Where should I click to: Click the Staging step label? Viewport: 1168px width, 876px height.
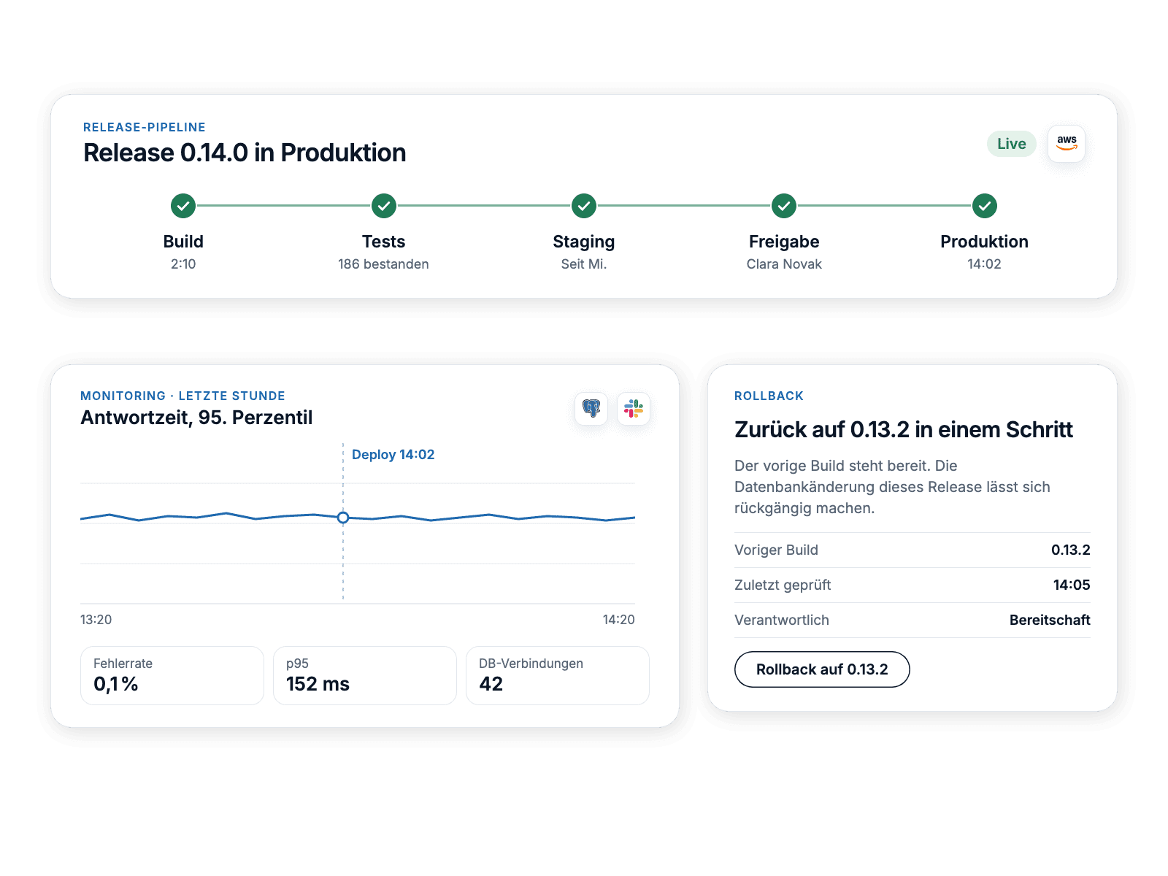[x=584, y=242]
